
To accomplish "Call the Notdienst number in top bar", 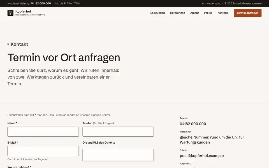I will [x=41, y=3].
